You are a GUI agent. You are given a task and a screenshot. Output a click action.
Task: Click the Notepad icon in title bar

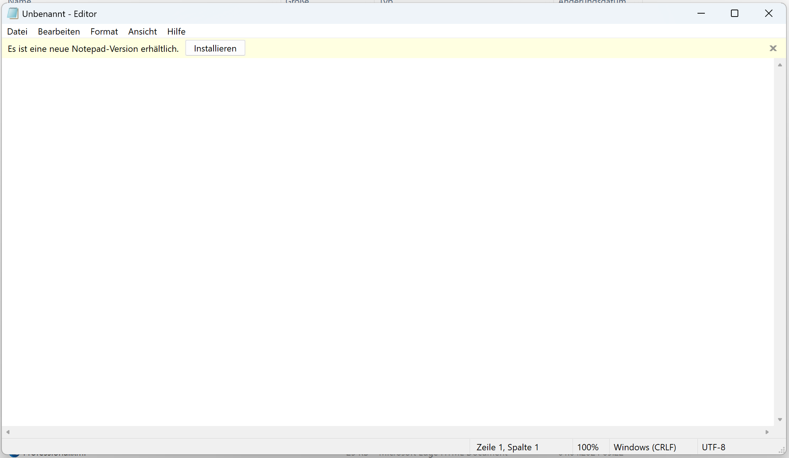click(x=12, y=14)
